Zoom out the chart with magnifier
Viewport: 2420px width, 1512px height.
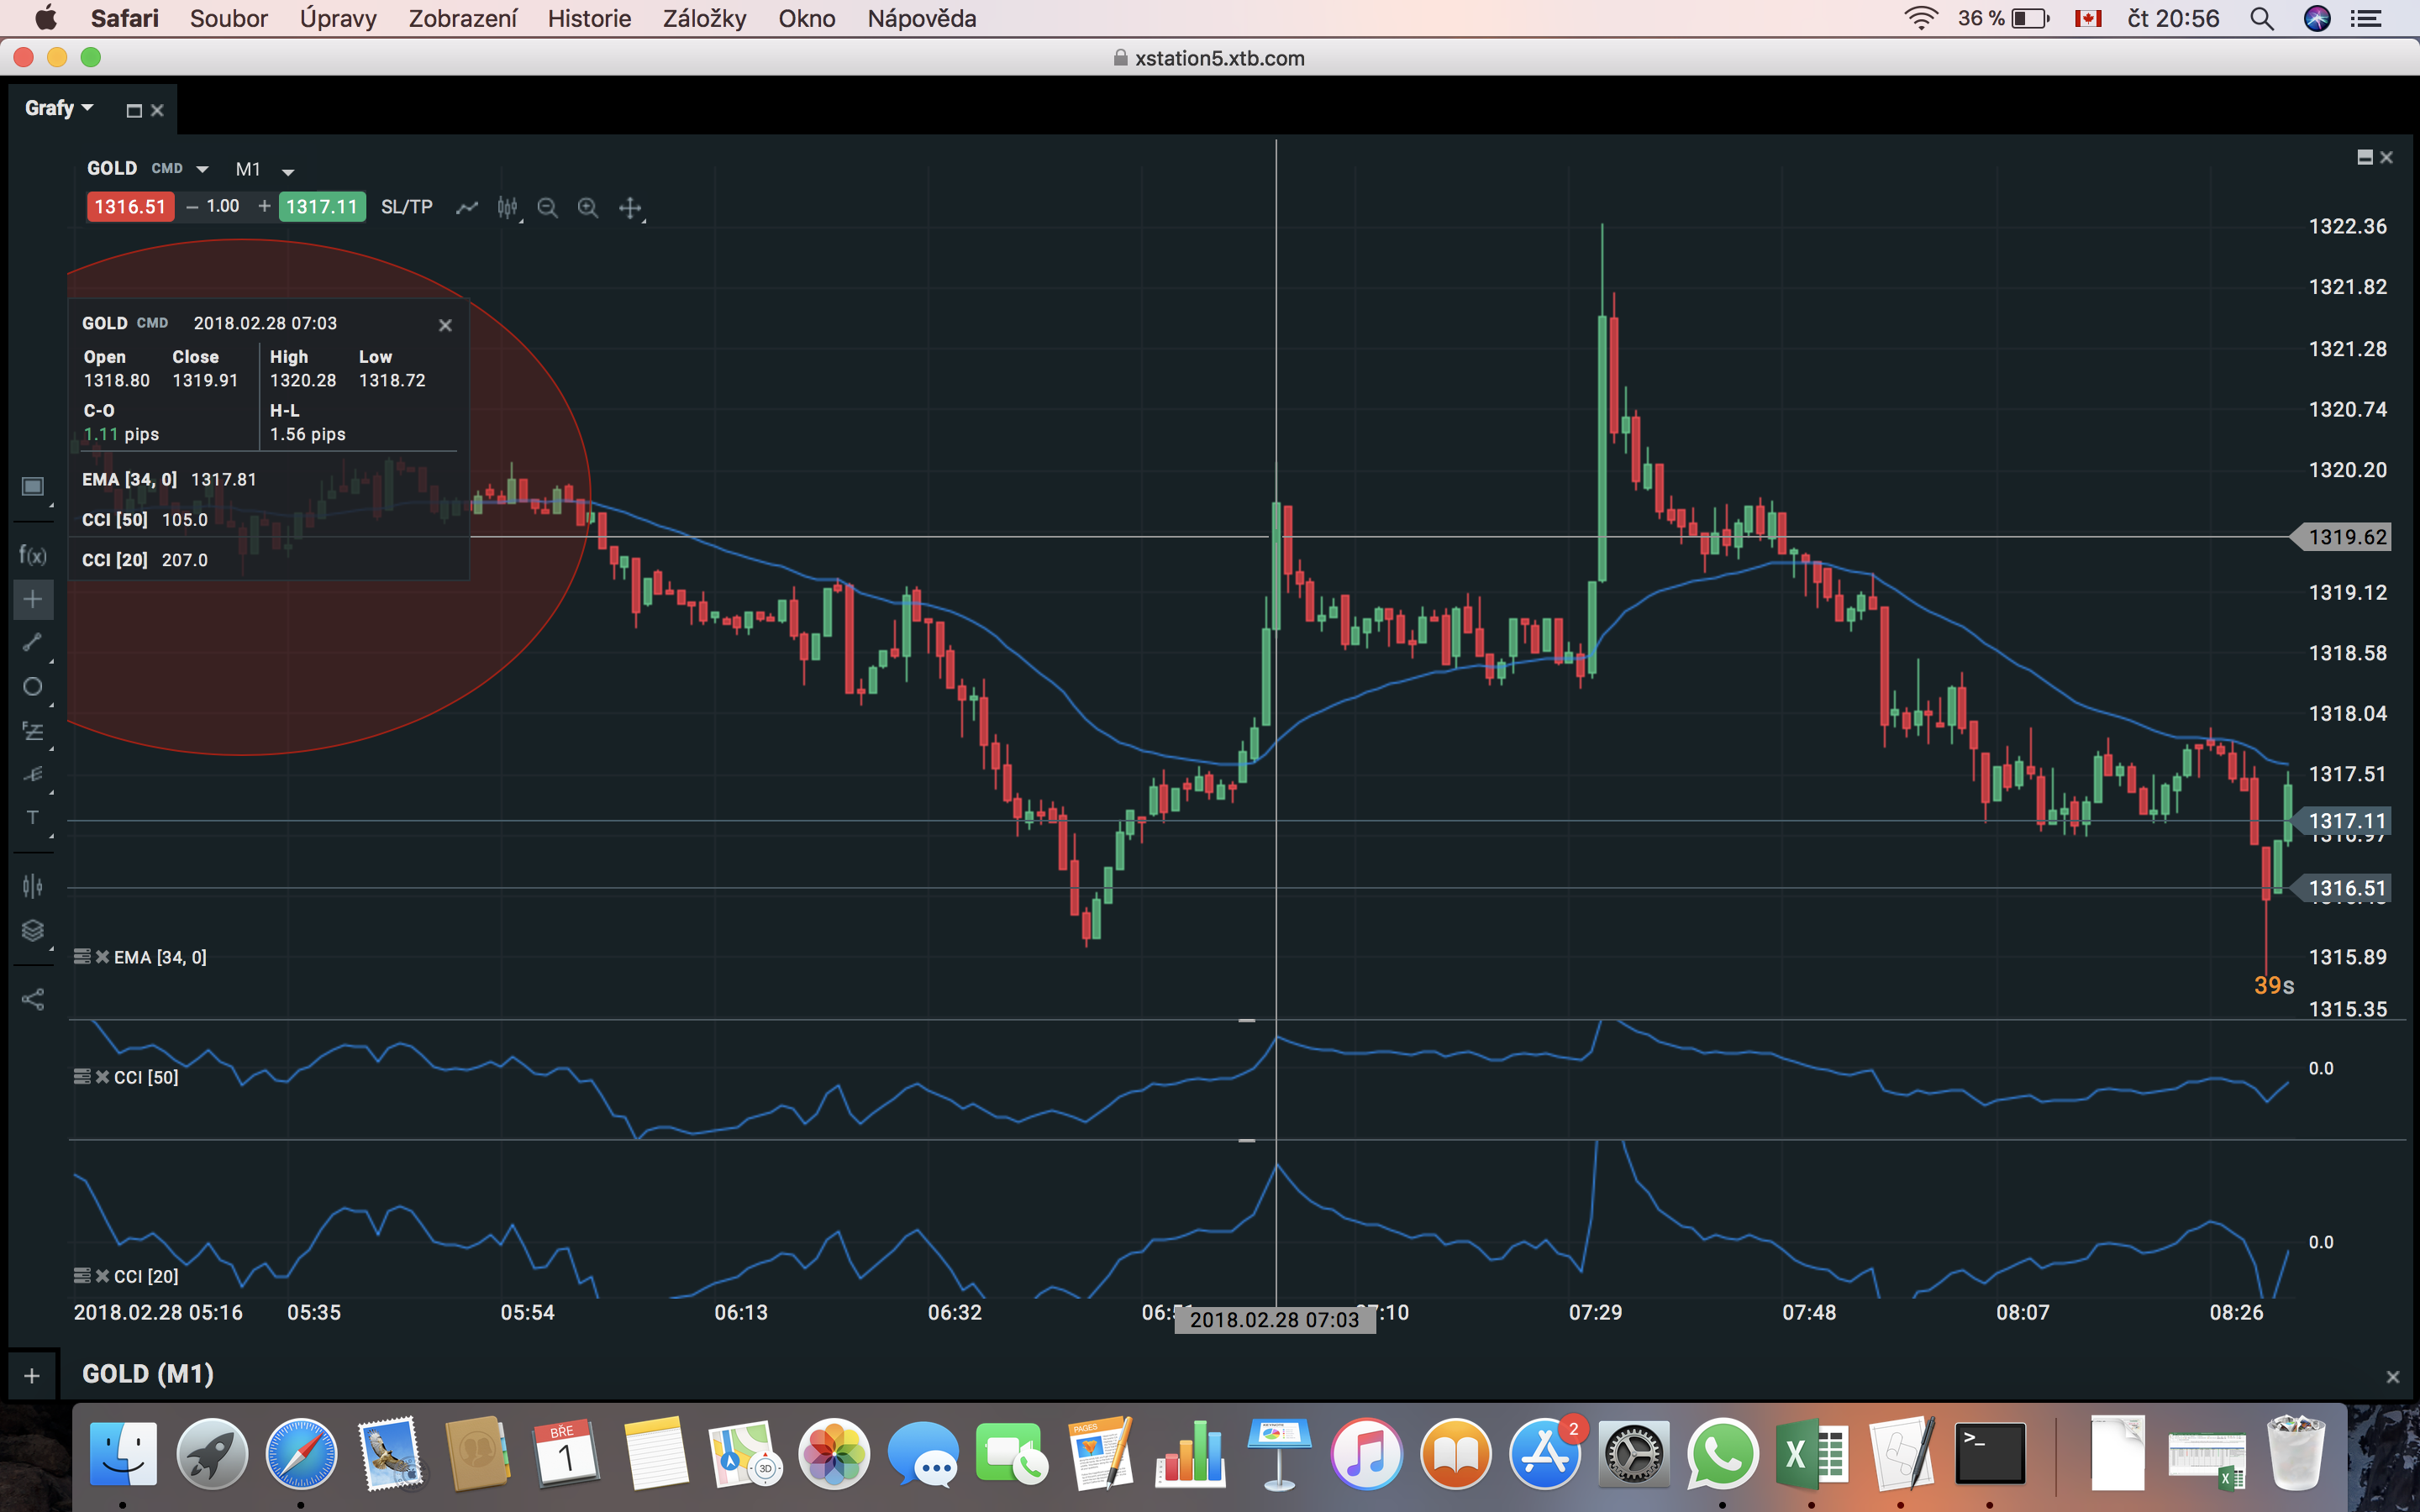547,208
